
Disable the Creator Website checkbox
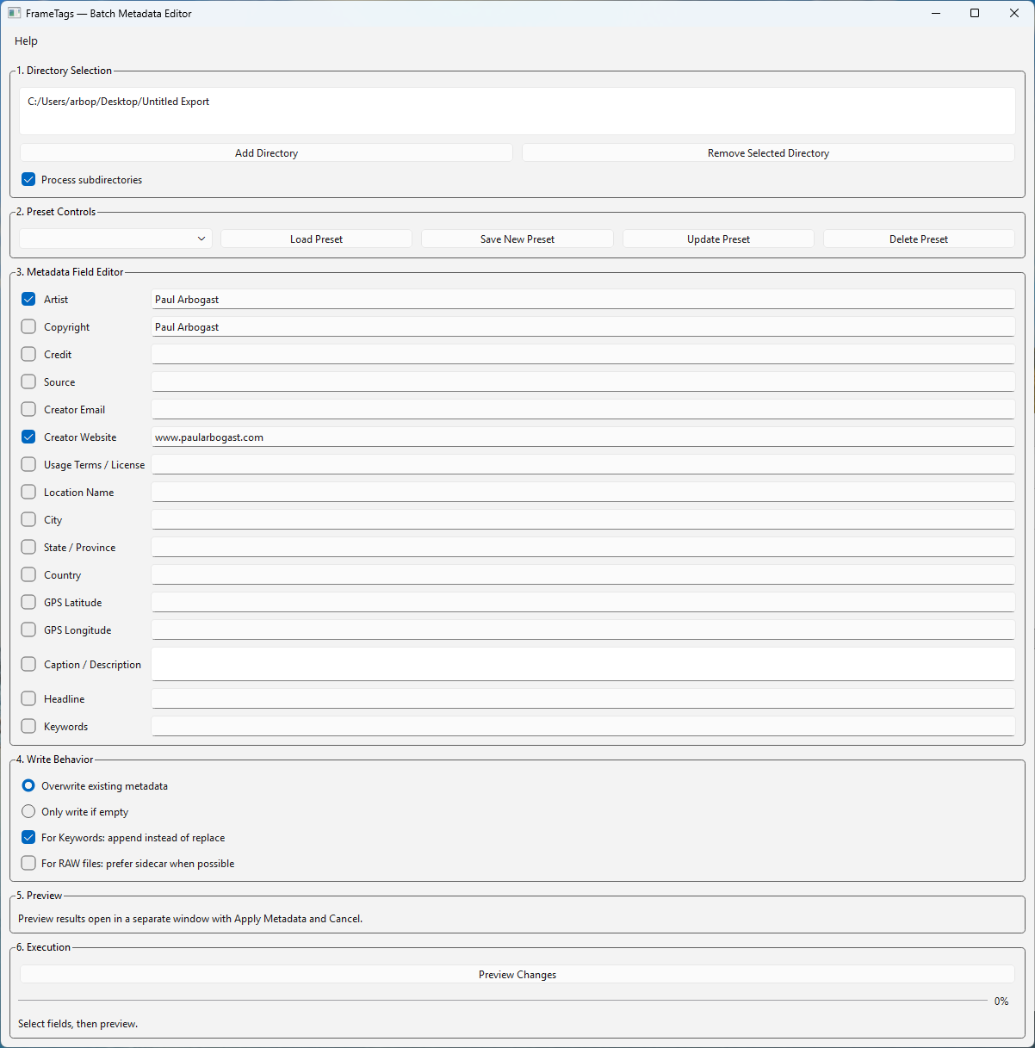pos(28,437)
